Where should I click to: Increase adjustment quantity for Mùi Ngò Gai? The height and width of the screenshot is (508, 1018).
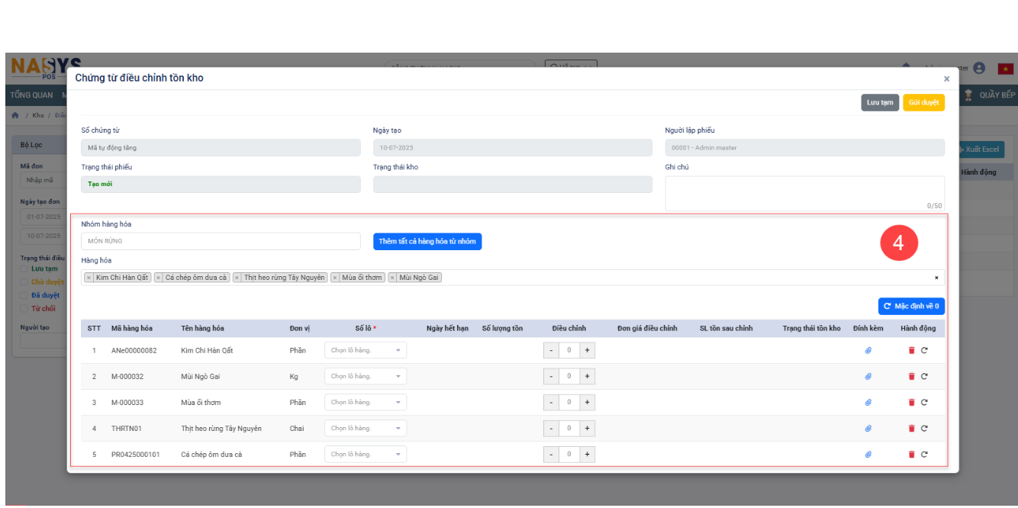(587, 376)
